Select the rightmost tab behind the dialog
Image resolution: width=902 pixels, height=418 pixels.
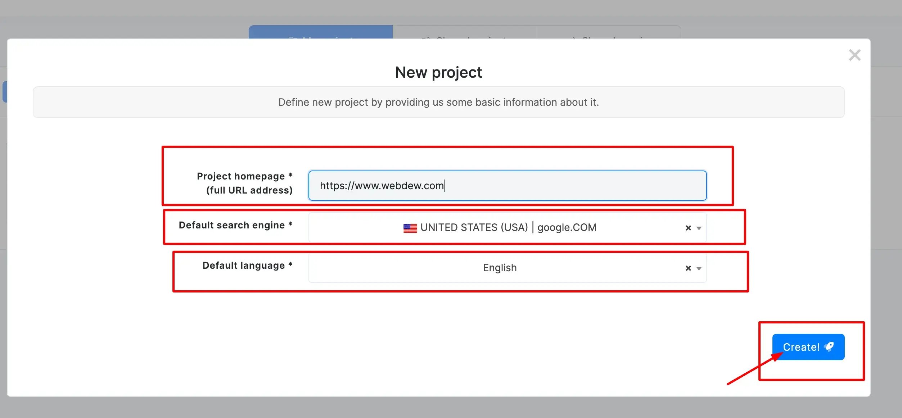pos(608,32)
